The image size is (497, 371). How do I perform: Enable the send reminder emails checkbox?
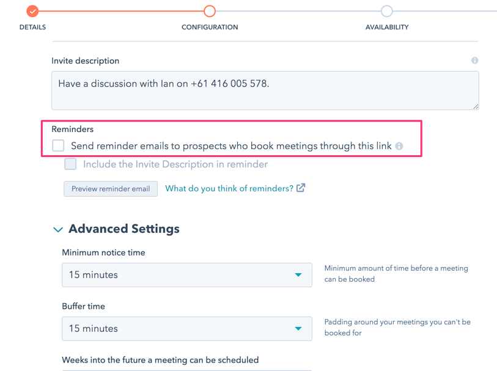coord(58,145)
